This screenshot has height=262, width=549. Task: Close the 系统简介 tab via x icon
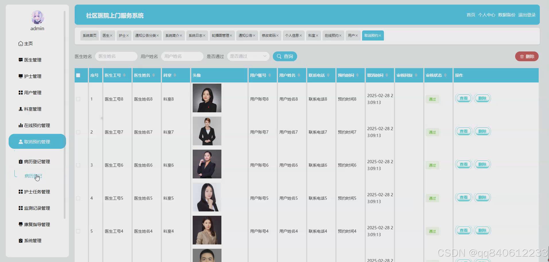click(x=181, y=36)
